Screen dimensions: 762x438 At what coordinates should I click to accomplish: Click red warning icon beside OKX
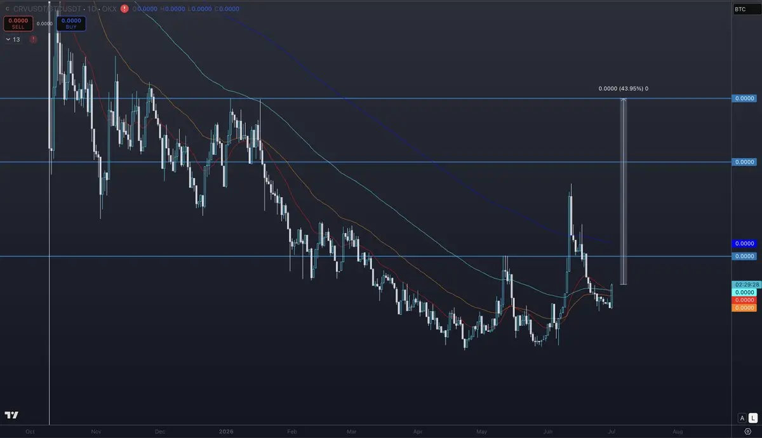(x=124, y=9)
